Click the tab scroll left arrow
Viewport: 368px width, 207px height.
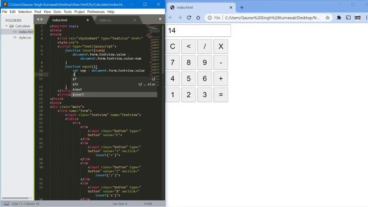point(38,20)
